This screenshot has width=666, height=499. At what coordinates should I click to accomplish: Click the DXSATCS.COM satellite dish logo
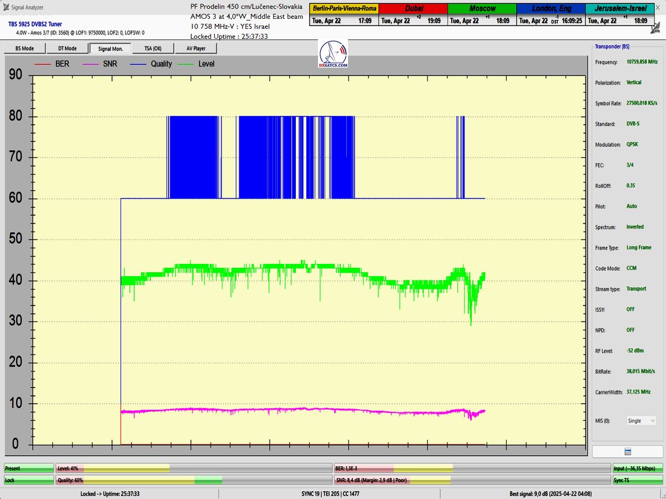pyautogui.click(x=334, y=54)
